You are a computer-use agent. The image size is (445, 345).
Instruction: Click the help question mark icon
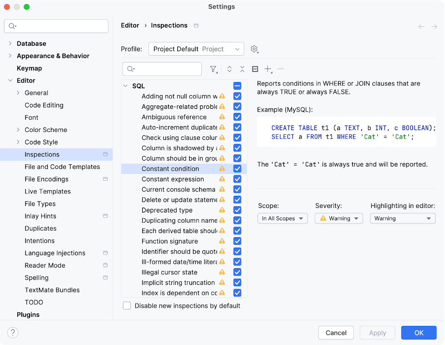coord(13,333)
